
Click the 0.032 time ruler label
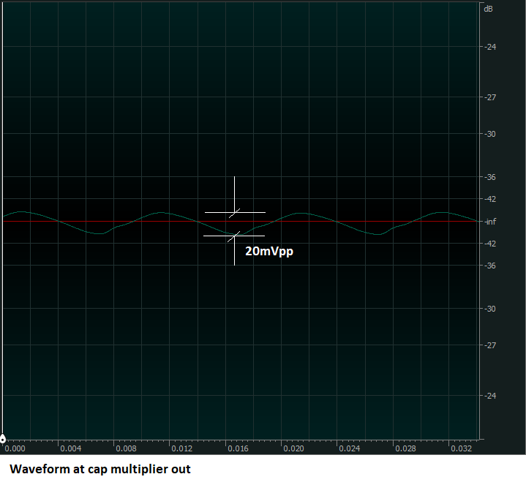(x=462, y=448)
